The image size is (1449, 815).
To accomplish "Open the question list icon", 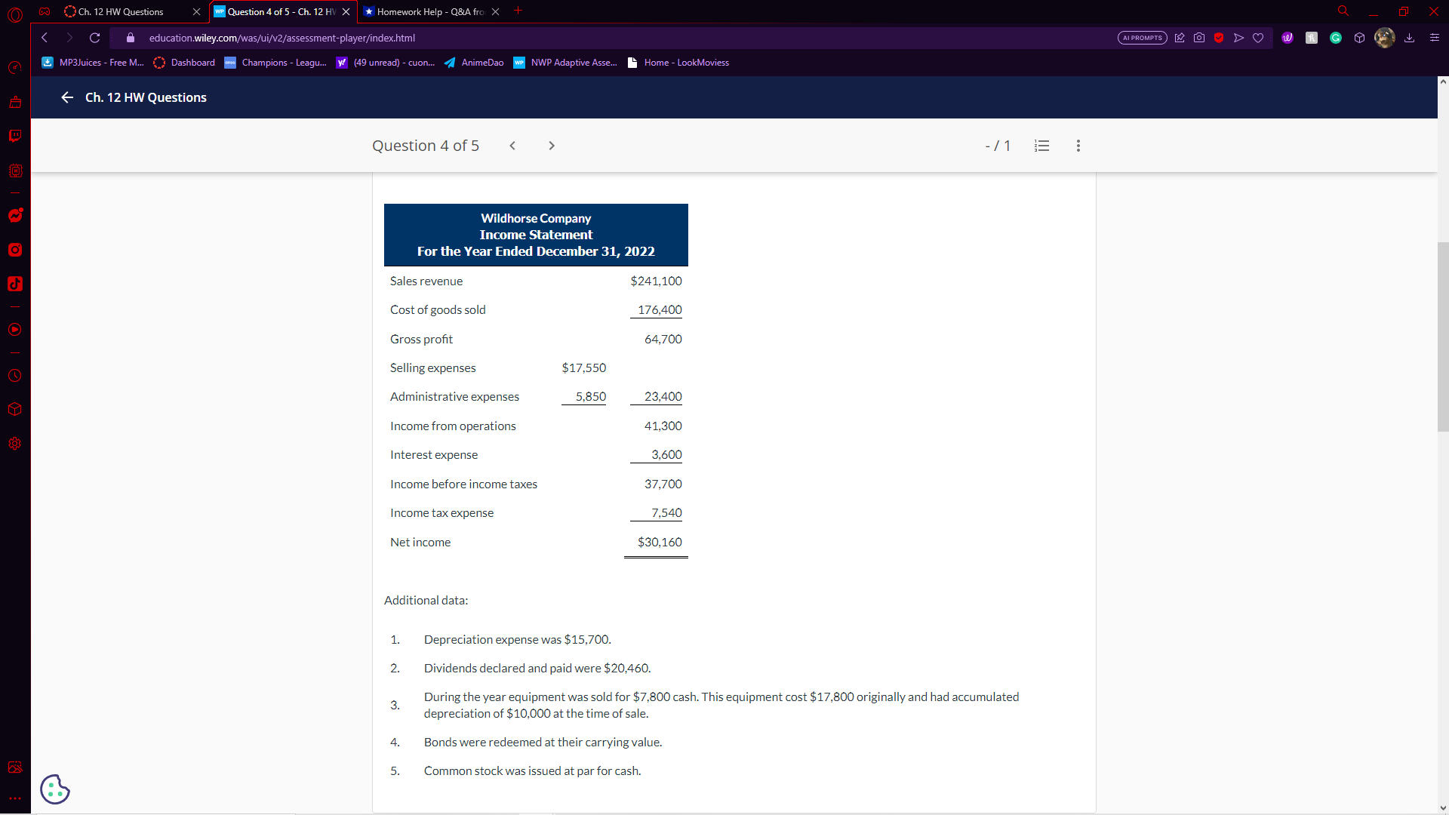I will point(1041,146).
